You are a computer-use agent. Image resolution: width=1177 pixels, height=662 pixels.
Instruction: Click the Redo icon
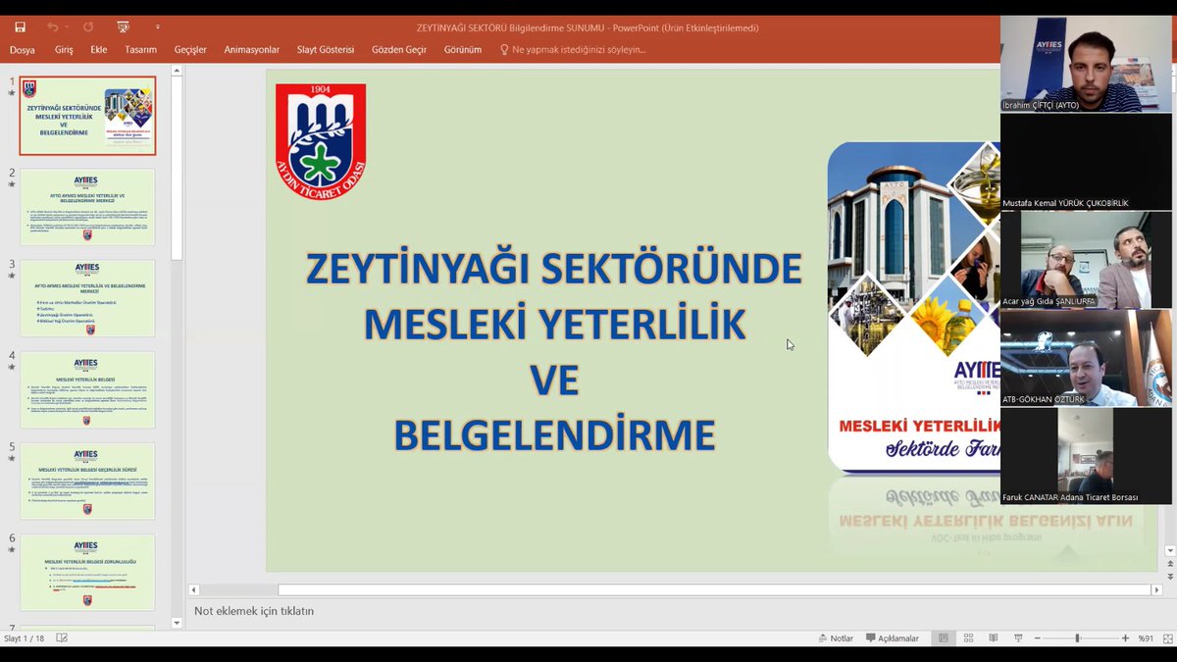point(88,26)
